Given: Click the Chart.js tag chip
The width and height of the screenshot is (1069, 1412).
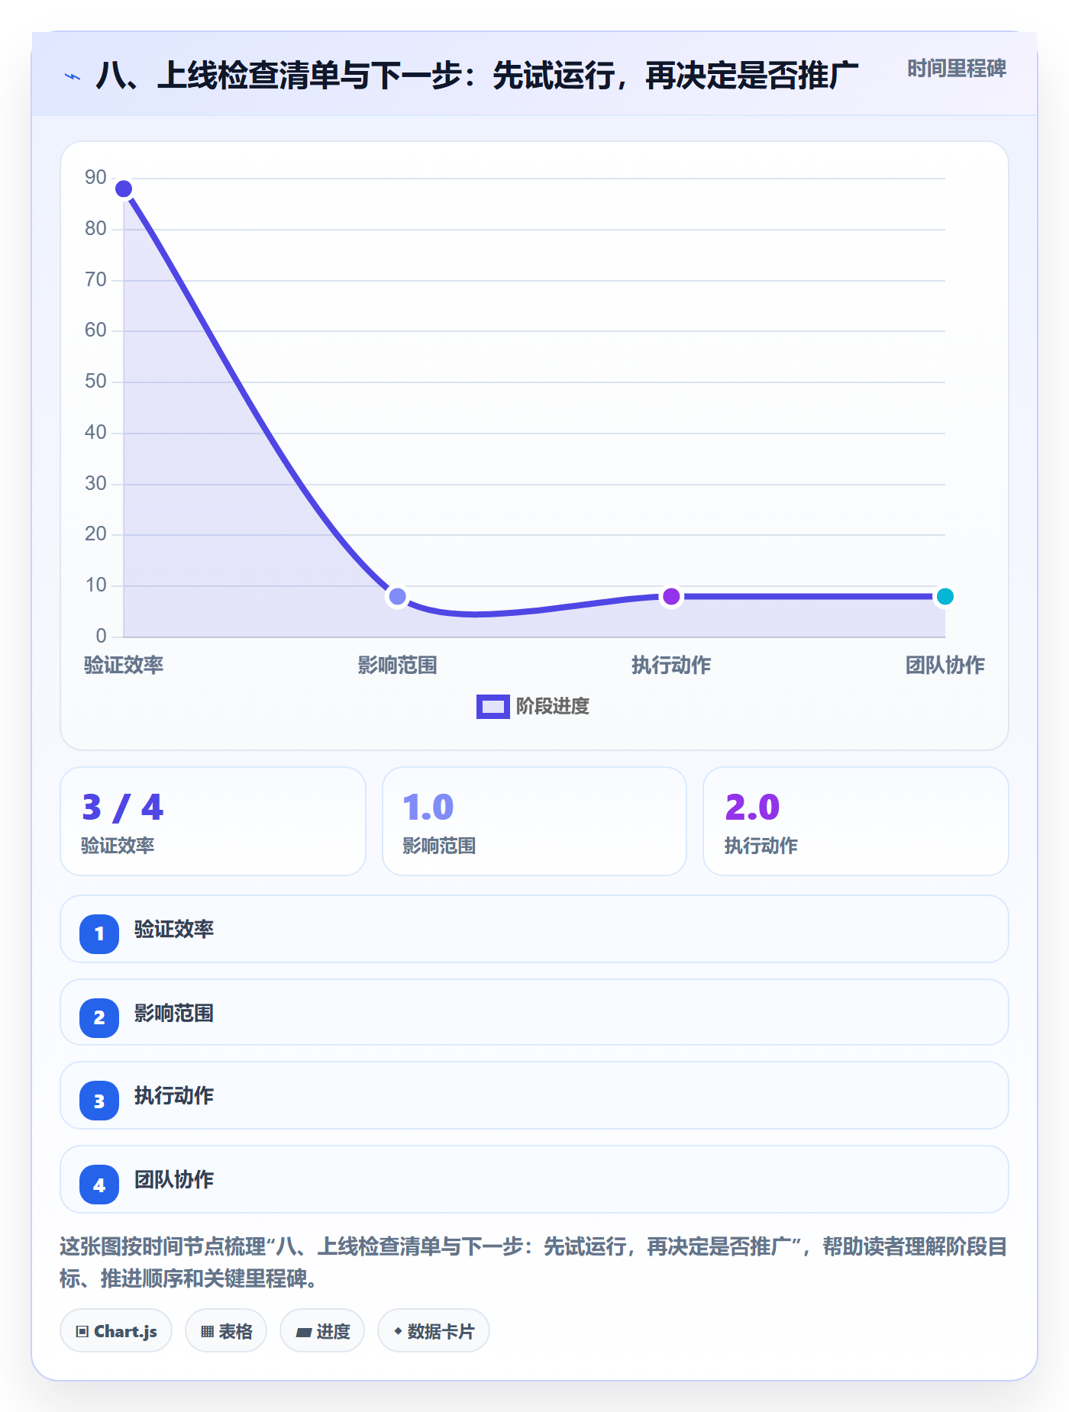Looking at the screenshot, I should (116, 1330).
